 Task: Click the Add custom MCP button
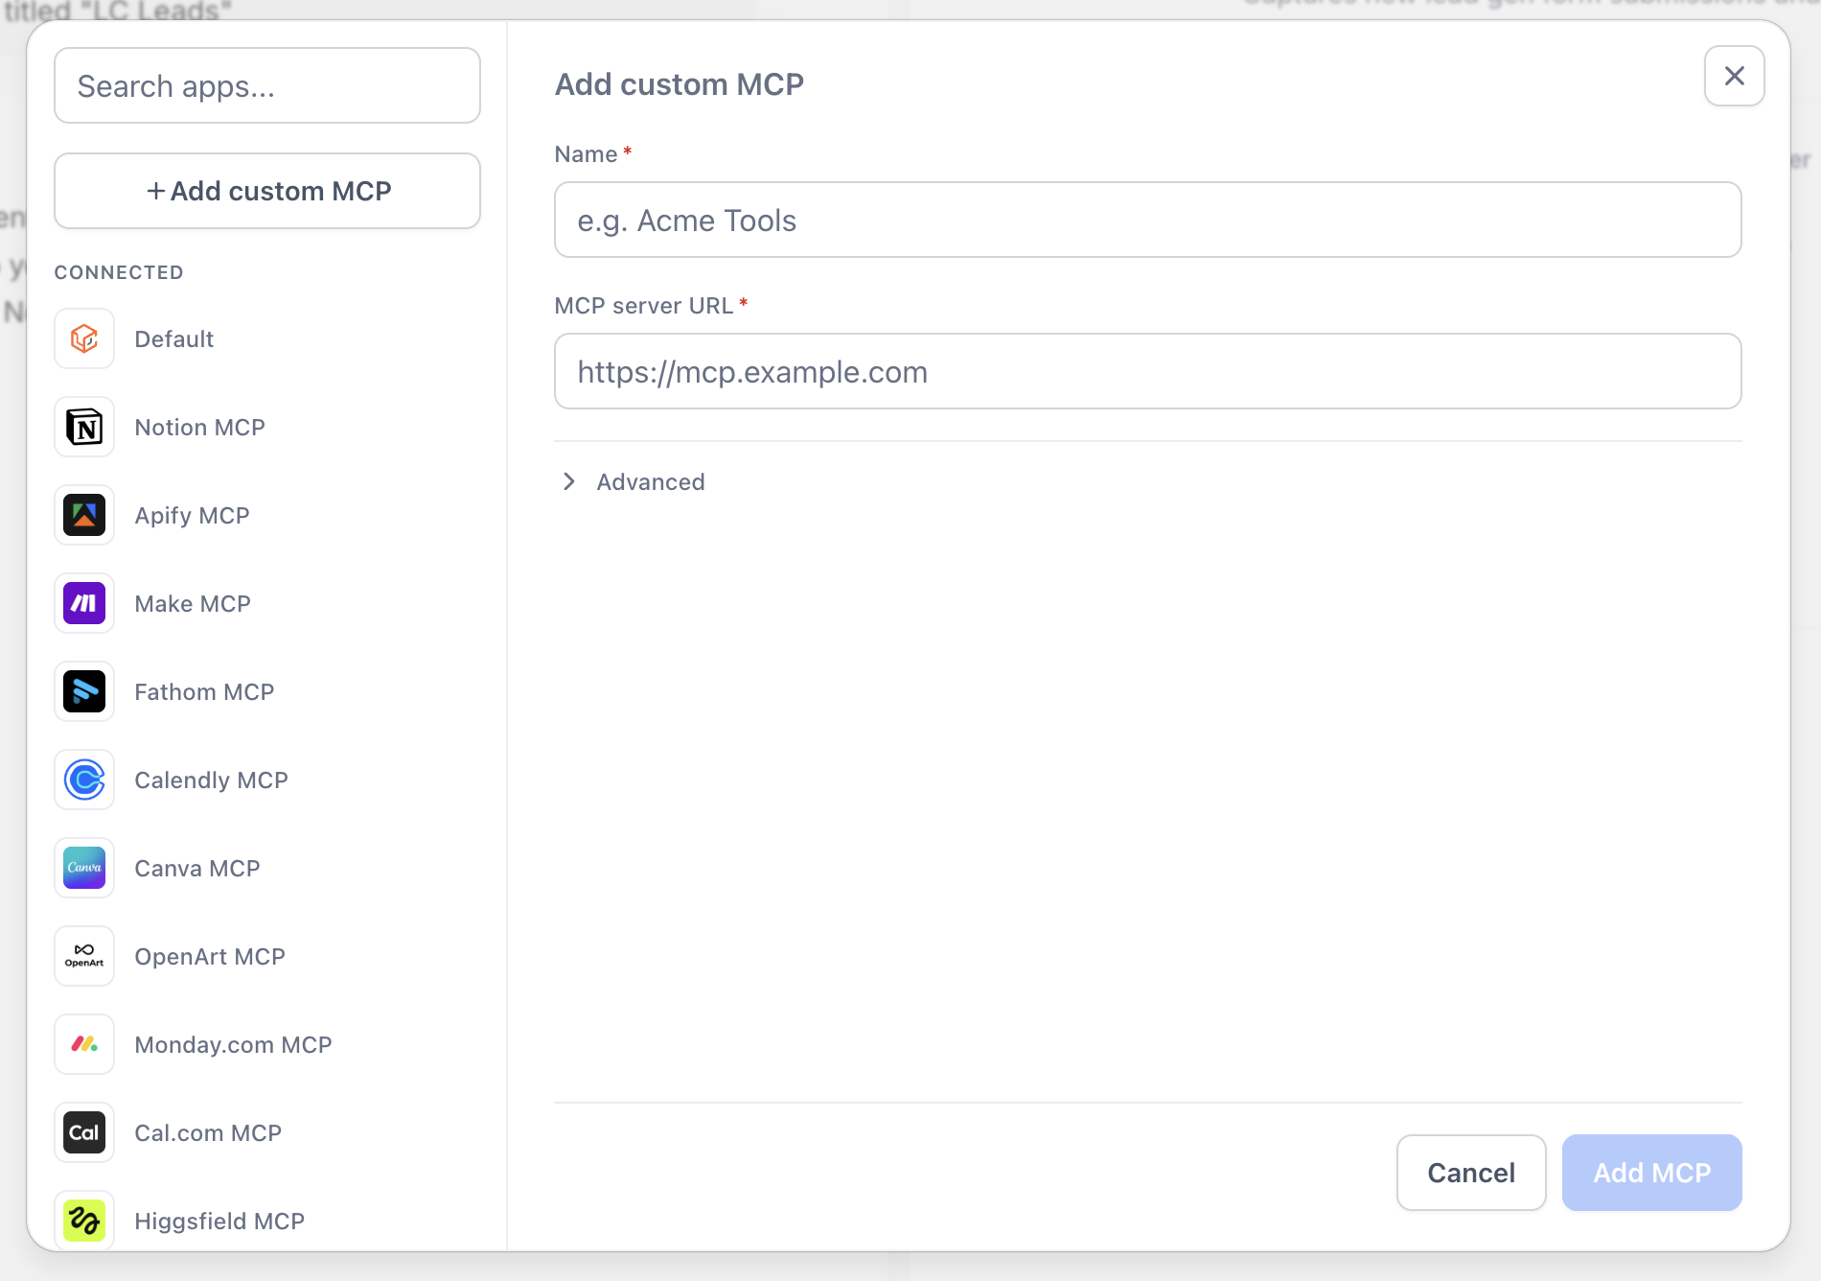click(x=267, y=191)
